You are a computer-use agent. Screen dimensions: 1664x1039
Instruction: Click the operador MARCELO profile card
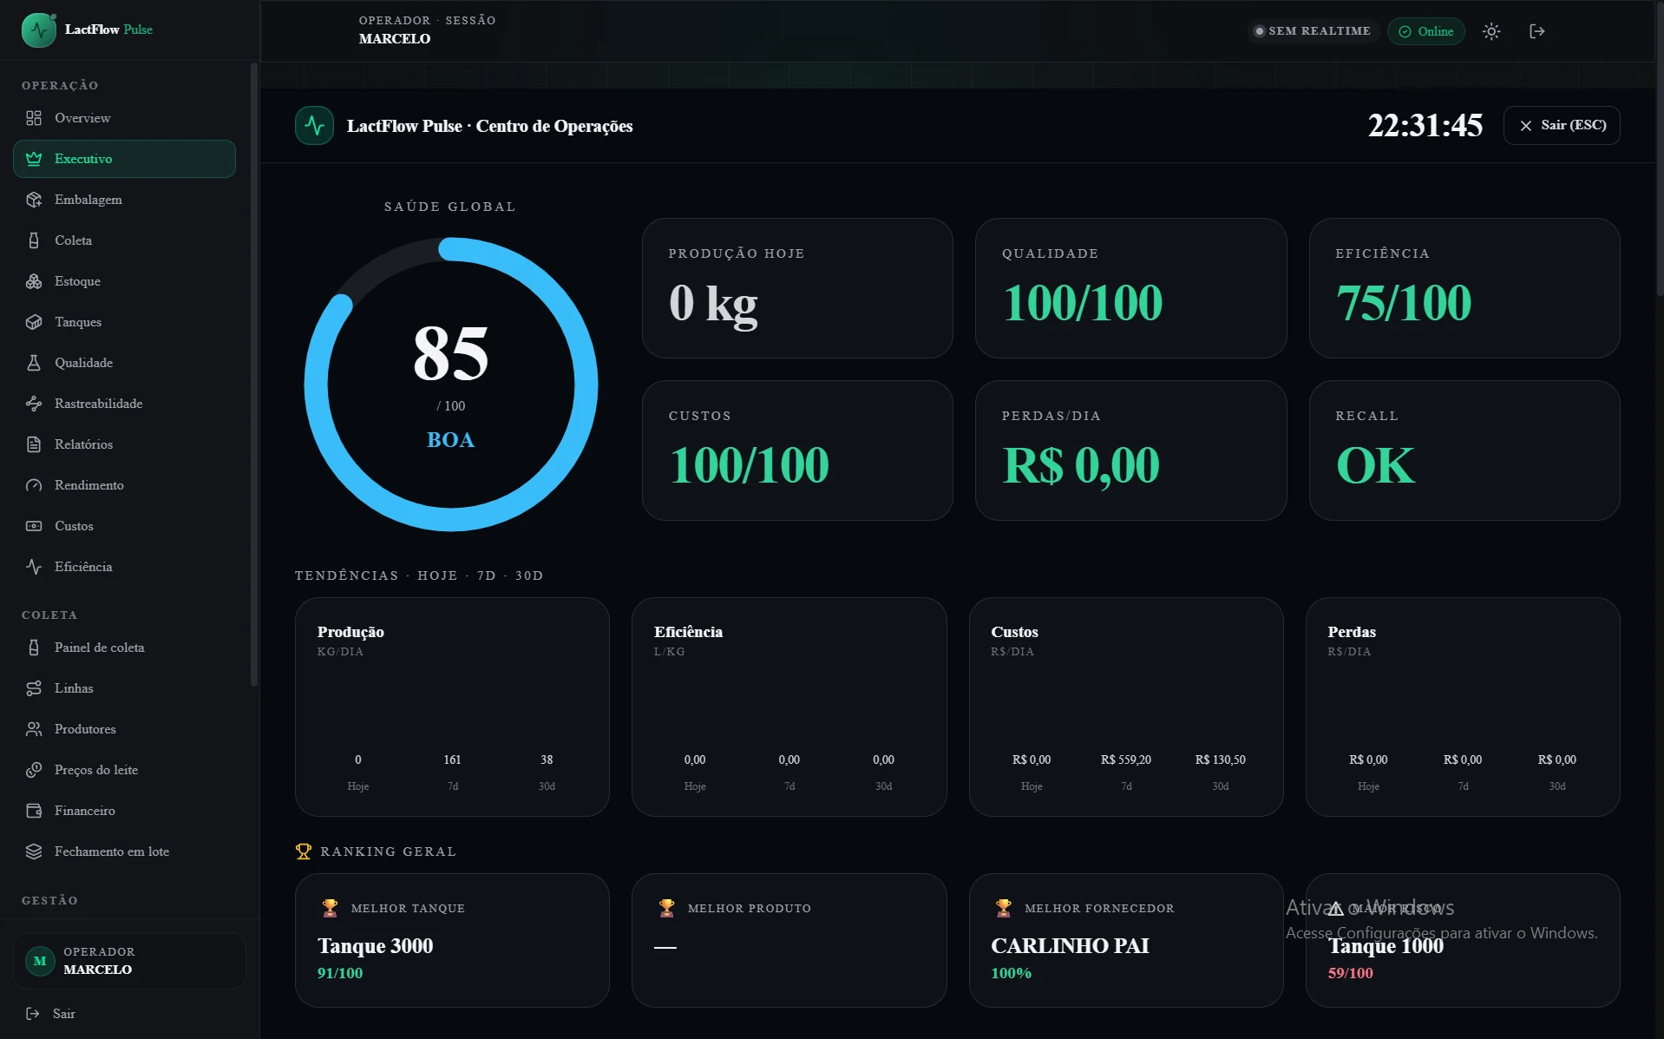(x=129, y=961)
